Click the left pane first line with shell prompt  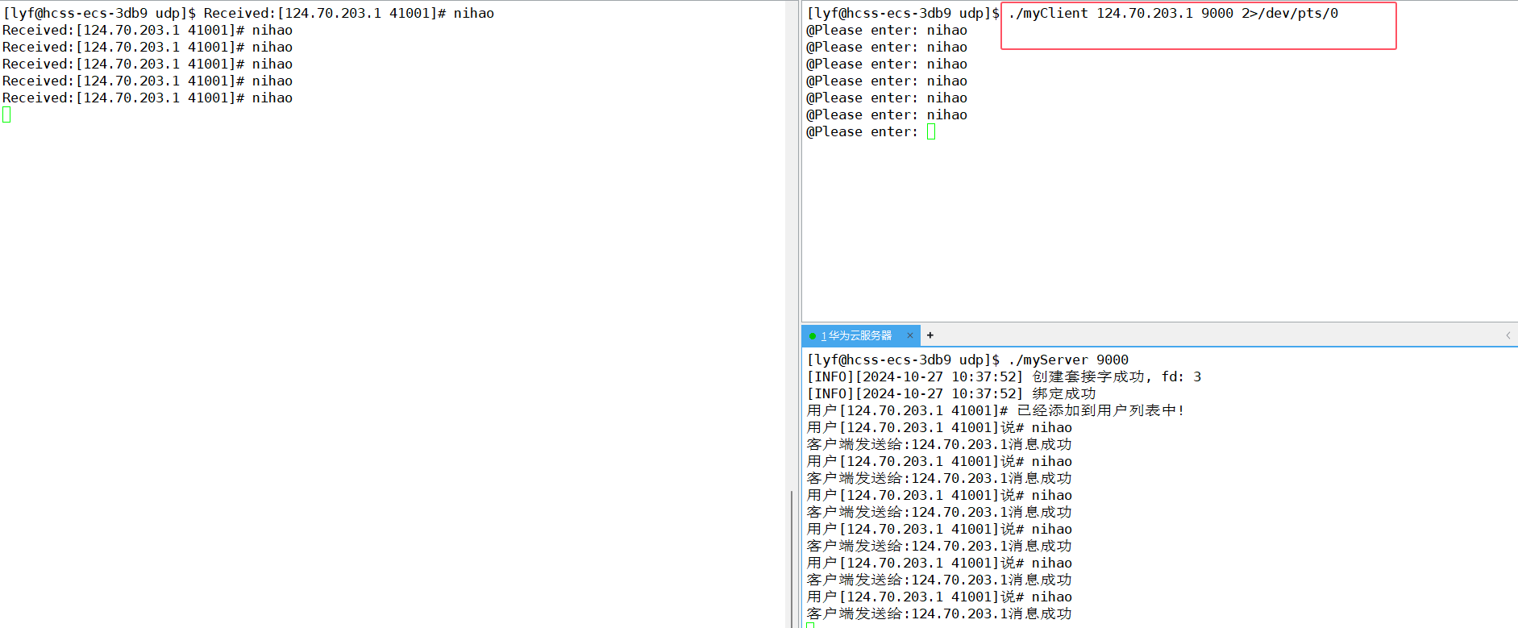pyautogui.click(x=248, y=13)
